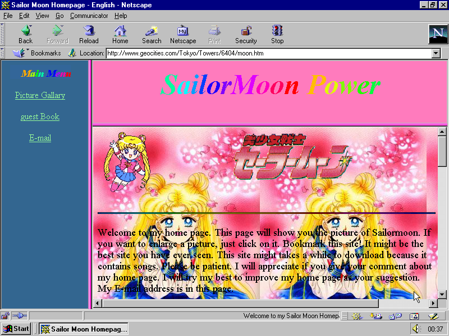Click the SailorMoon Power rainbow heading

click(271, 85)
